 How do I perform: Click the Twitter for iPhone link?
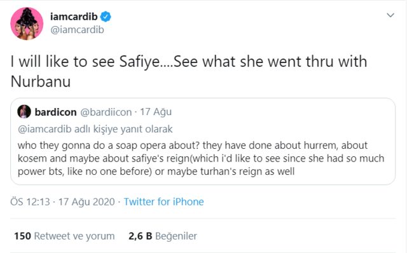[164, 202]
